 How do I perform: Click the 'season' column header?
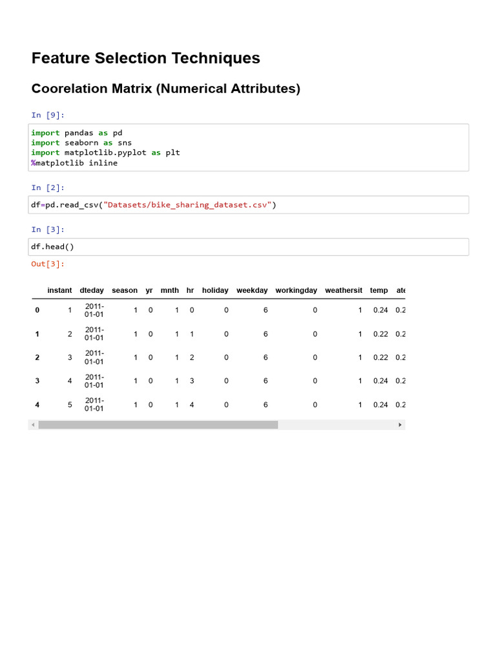click(x=125, y=290)
